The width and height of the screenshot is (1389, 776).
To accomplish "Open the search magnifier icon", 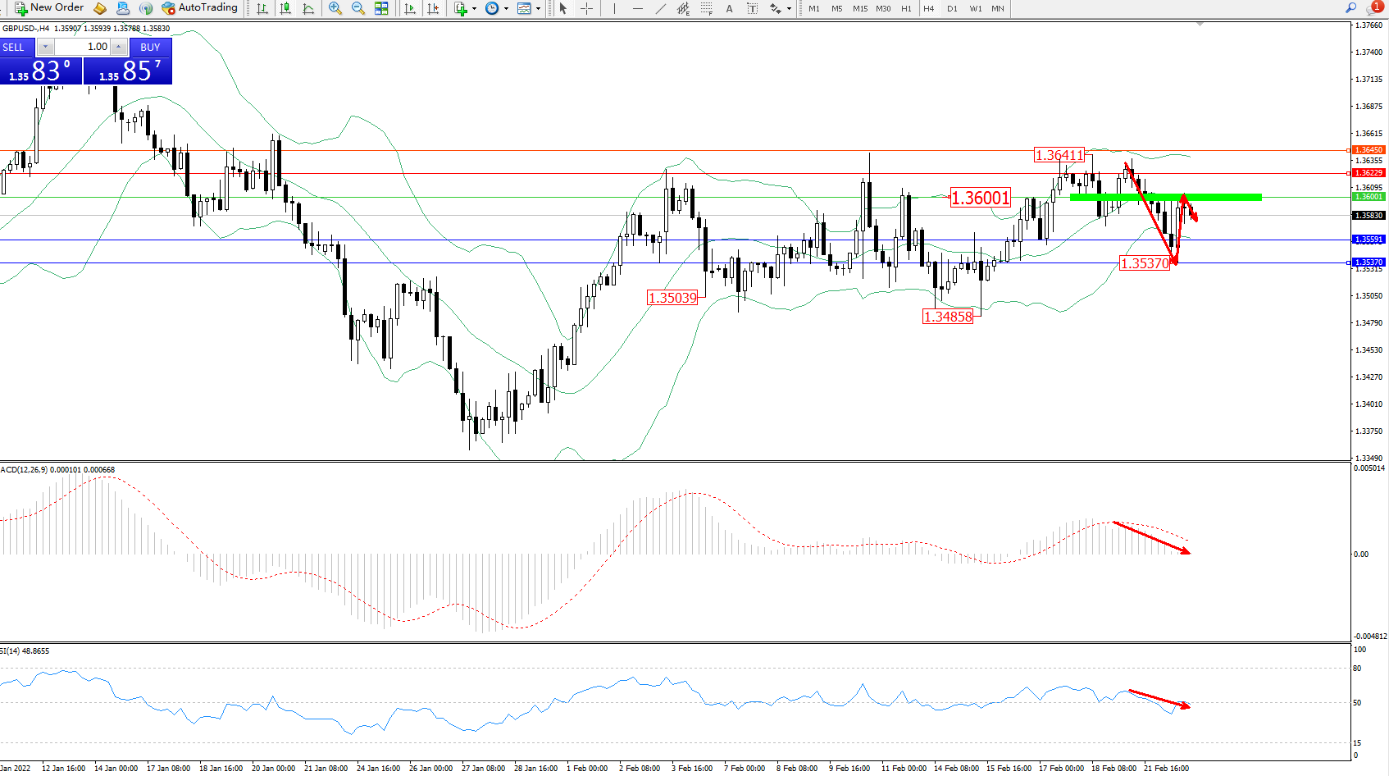I will (1350, 8).
